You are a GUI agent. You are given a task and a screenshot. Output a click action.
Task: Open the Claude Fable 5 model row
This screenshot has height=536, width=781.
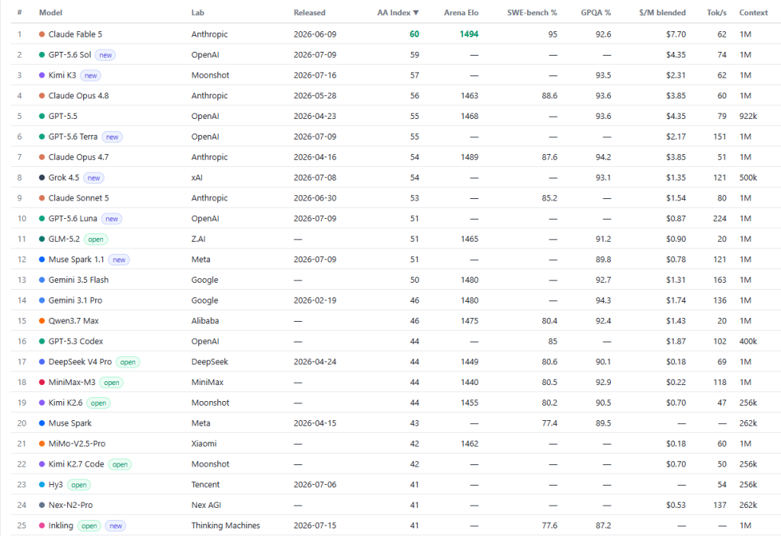pos(396,34)
